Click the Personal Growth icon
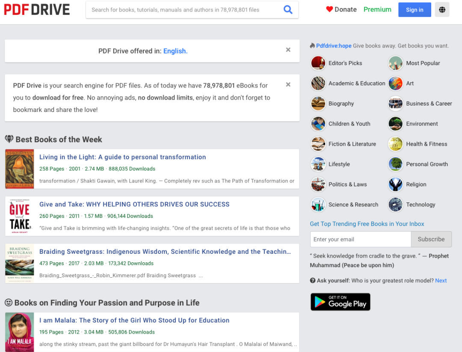The width and height of the screenshot is (462, 352). 395,164
